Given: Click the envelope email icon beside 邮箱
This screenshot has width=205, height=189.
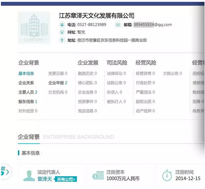Looking at the screenshot, I should (118, 25).
